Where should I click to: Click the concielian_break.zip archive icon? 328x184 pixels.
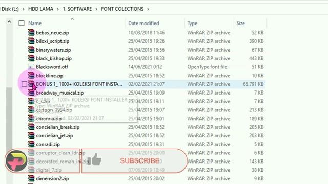click(31, 127)
